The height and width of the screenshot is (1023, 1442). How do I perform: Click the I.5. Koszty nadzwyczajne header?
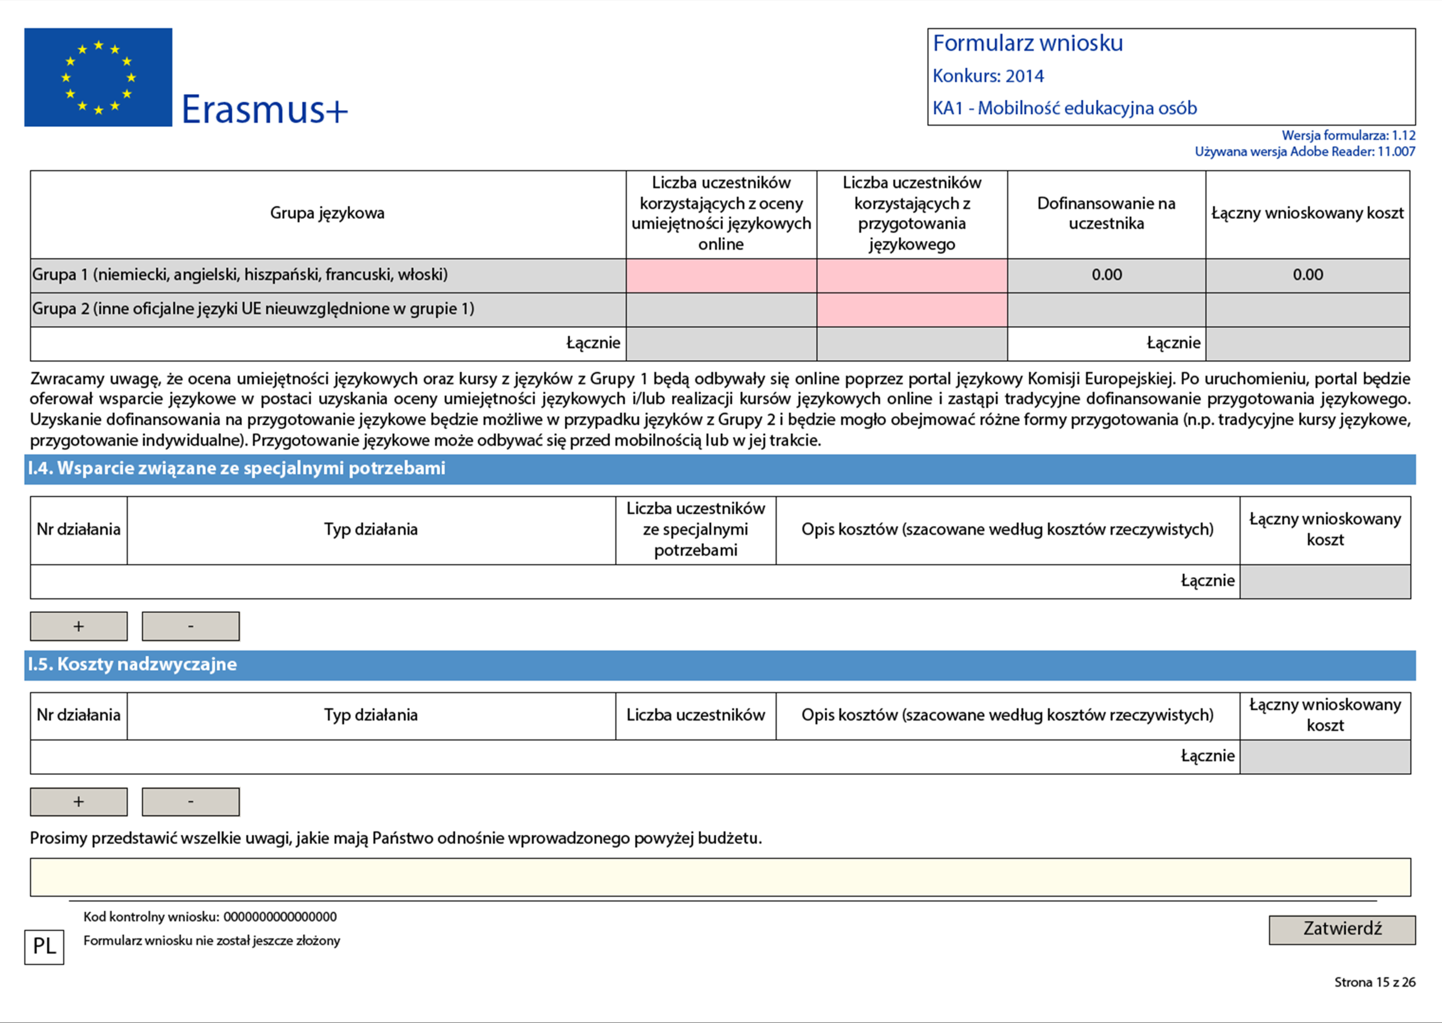point(720,665)
